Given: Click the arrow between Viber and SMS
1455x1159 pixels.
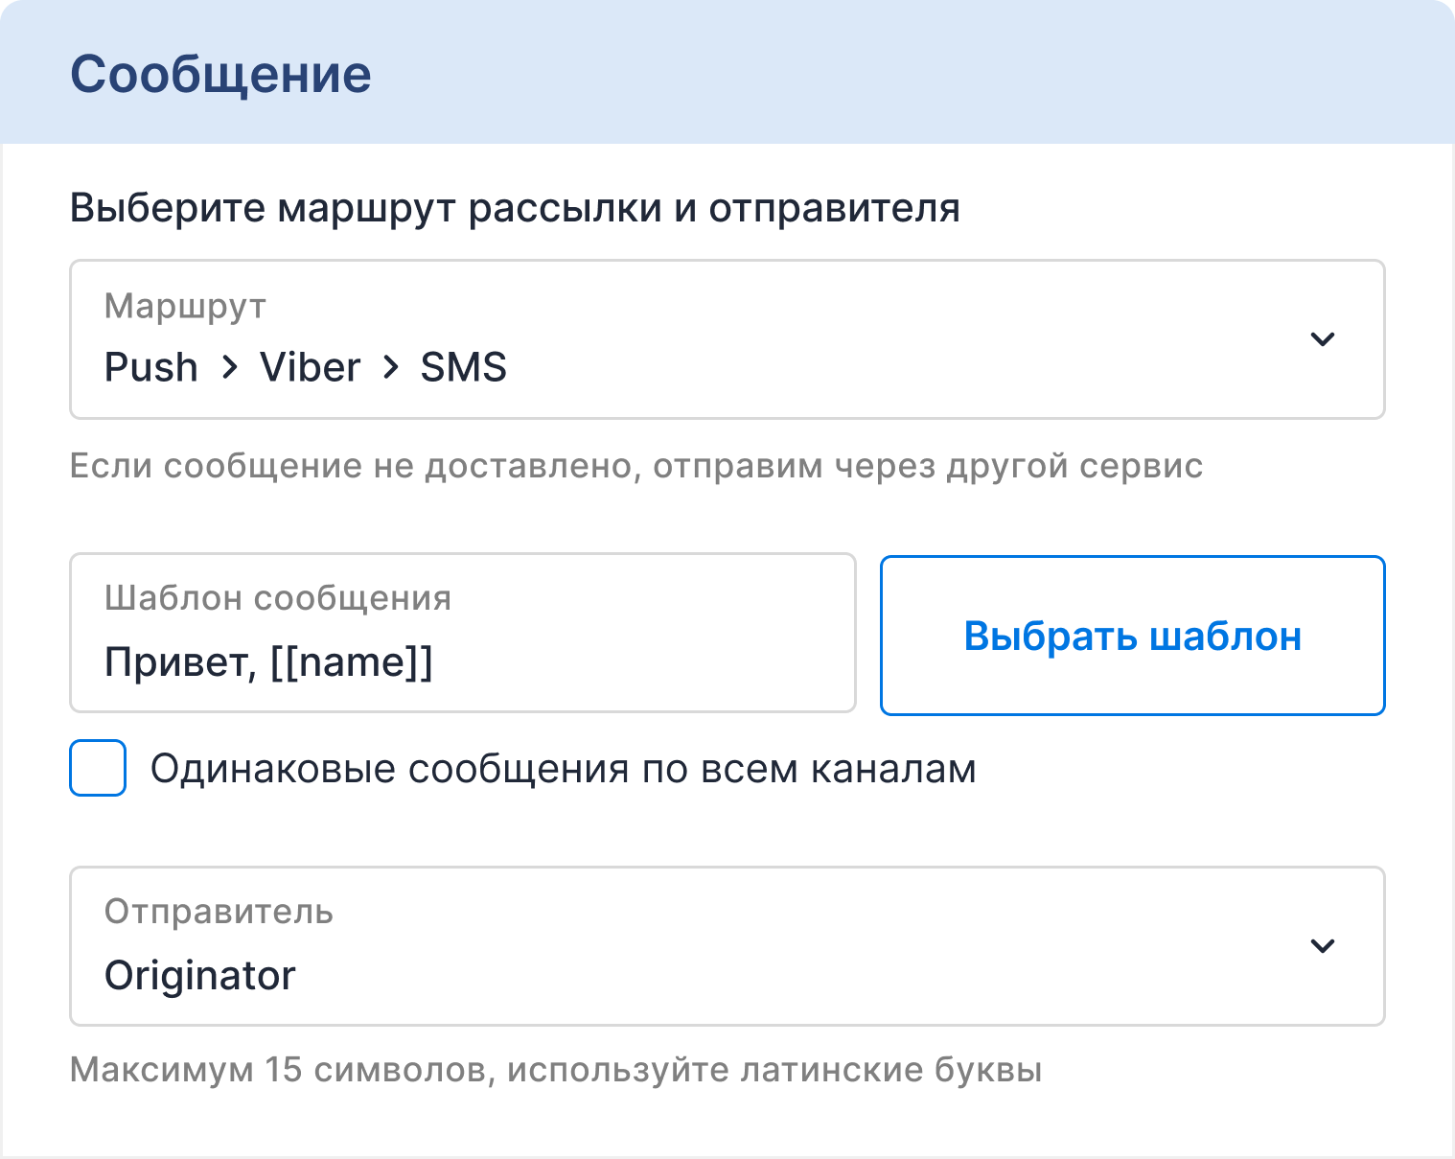Looking at the screenshot, I should click(x=390, y=367).
